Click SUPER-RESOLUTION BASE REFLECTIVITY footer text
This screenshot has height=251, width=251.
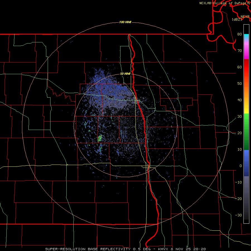click(x=87, y=249)
